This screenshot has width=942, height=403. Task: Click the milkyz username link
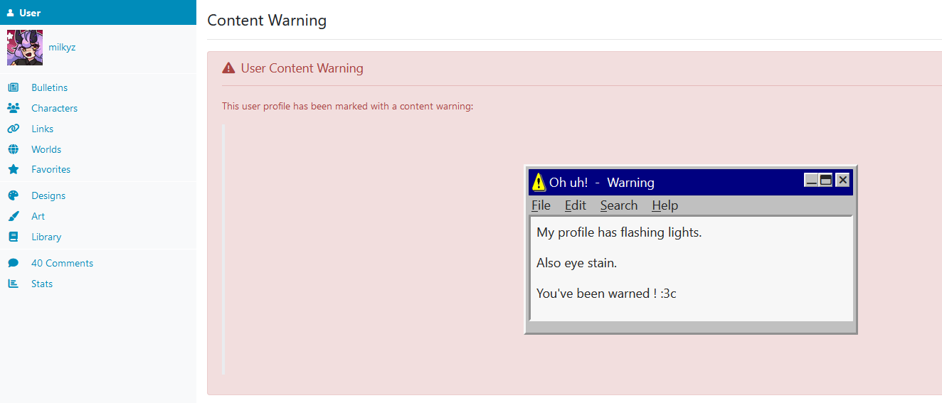[x=62, y=48]
